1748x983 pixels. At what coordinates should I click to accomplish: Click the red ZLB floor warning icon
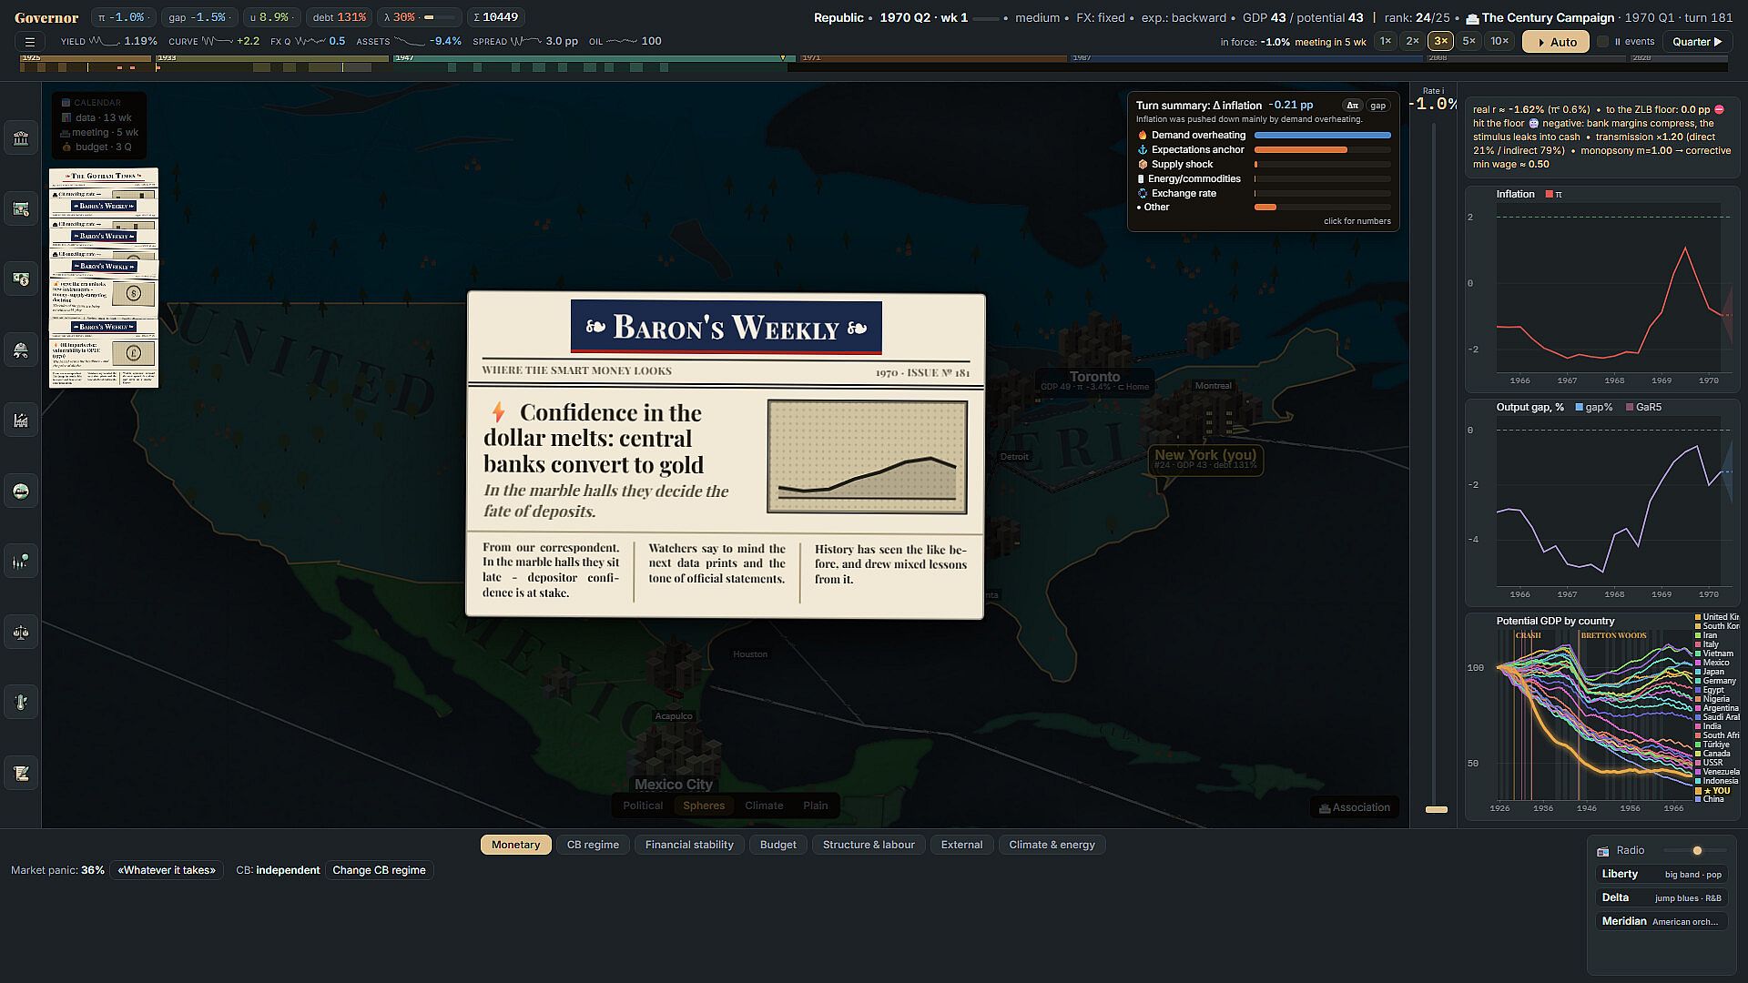[x=1720, y=109]
